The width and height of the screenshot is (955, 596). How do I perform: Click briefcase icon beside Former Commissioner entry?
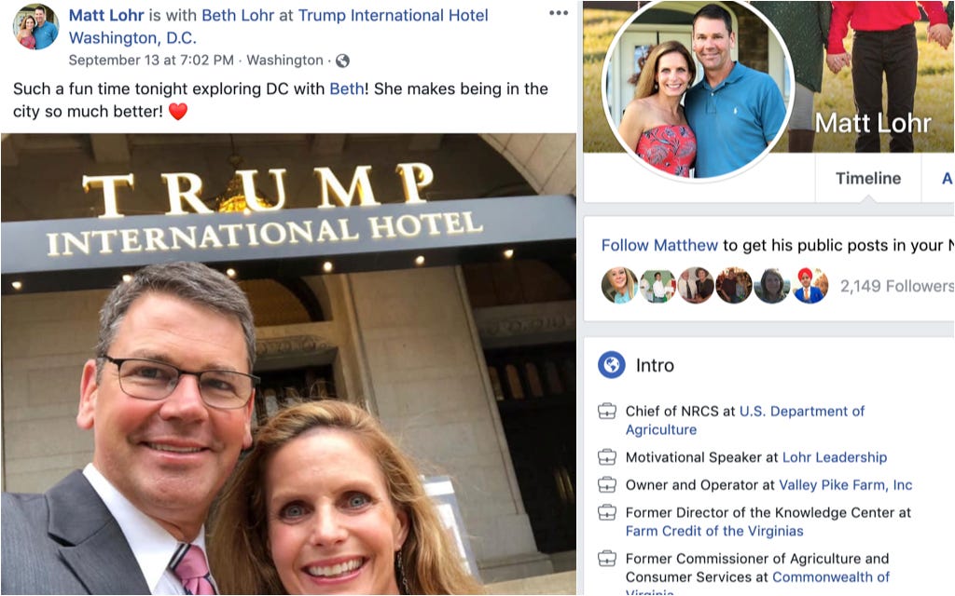(606, 559)
